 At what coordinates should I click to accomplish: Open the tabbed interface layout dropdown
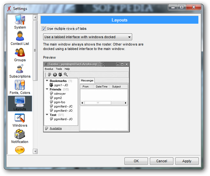[87, 37]
